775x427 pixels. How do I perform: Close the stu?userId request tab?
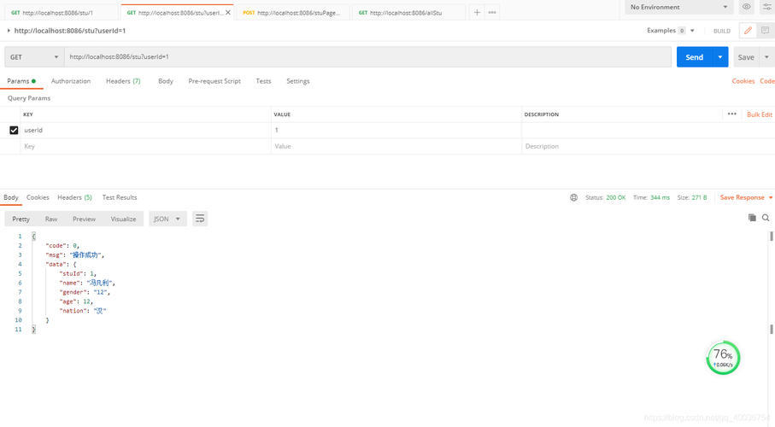(228, 12)
